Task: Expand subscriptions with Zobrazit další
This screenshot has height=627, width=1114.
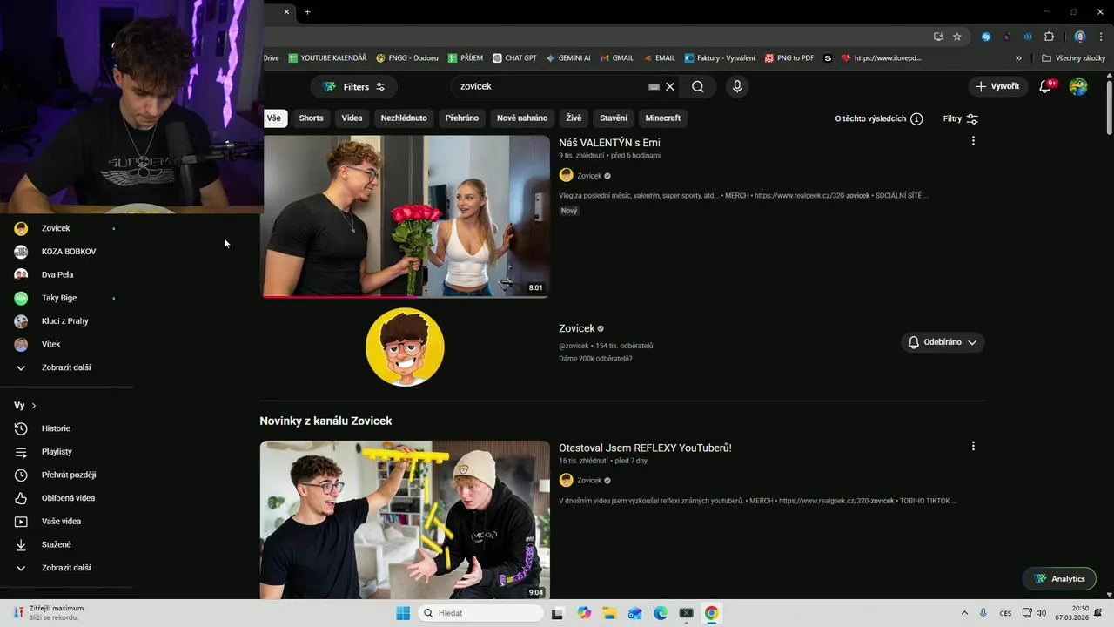Action: (67, 367)
